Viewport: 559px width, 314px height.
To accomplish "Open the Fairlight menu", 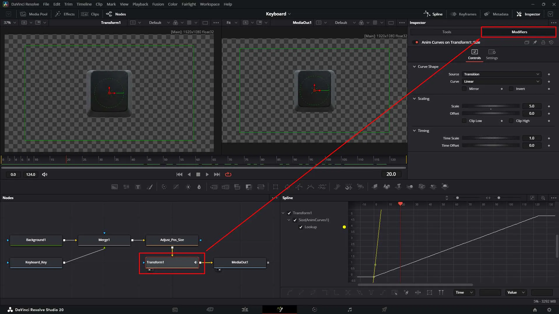I will point(188,4).
